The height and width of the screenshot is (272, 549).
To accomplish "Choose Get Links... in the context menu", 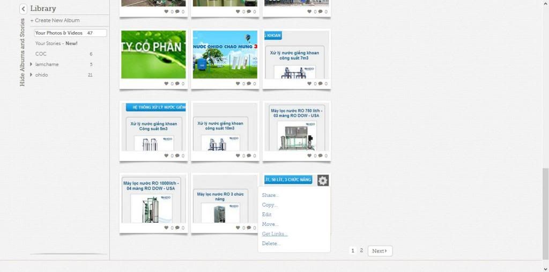I will (x=274, y=234).
